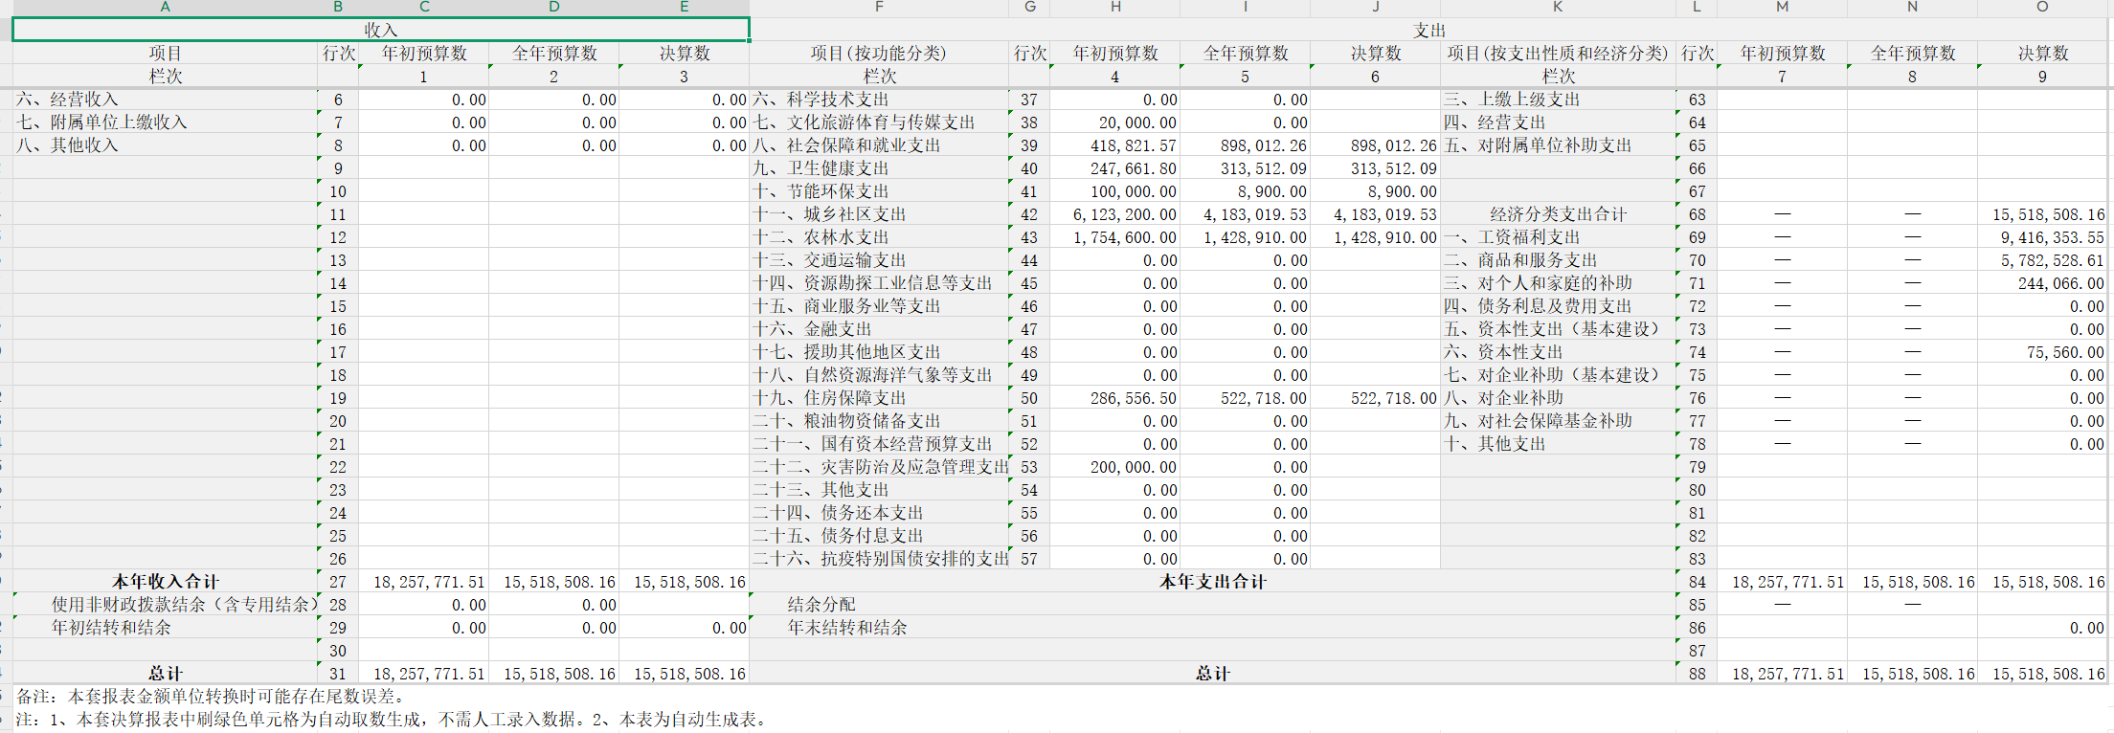Select column A header
Screen dimensions: 2114x733
[165, 7]
